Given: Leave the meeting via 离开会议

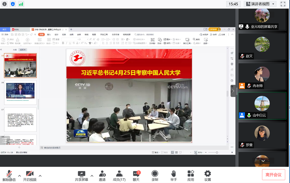Looking at the screenshot, I should (273, 175).
